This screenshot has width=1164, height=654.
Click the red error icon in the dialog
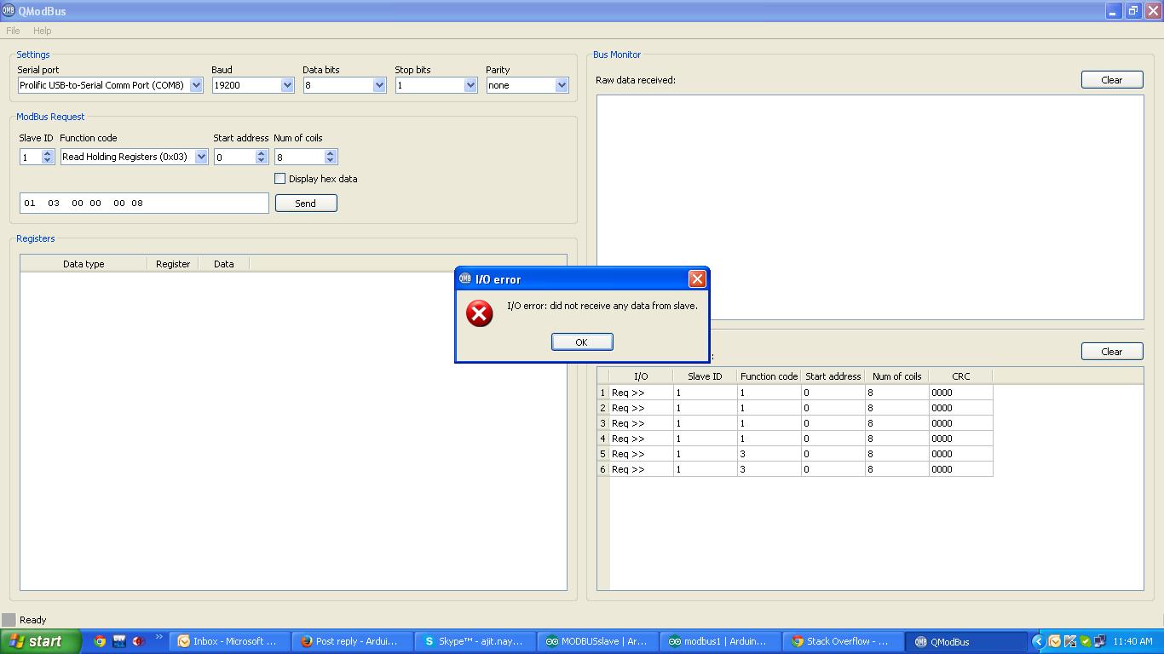pyautogui.click(x=478, y=313)
